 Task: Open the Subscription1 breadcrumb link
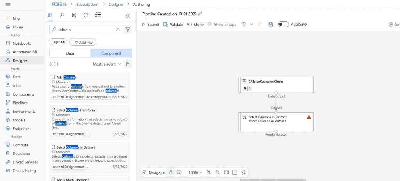(87, 4)
